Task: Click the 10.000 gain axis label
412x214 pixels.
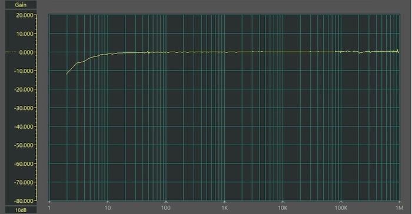Action: [x=25, y=34]
